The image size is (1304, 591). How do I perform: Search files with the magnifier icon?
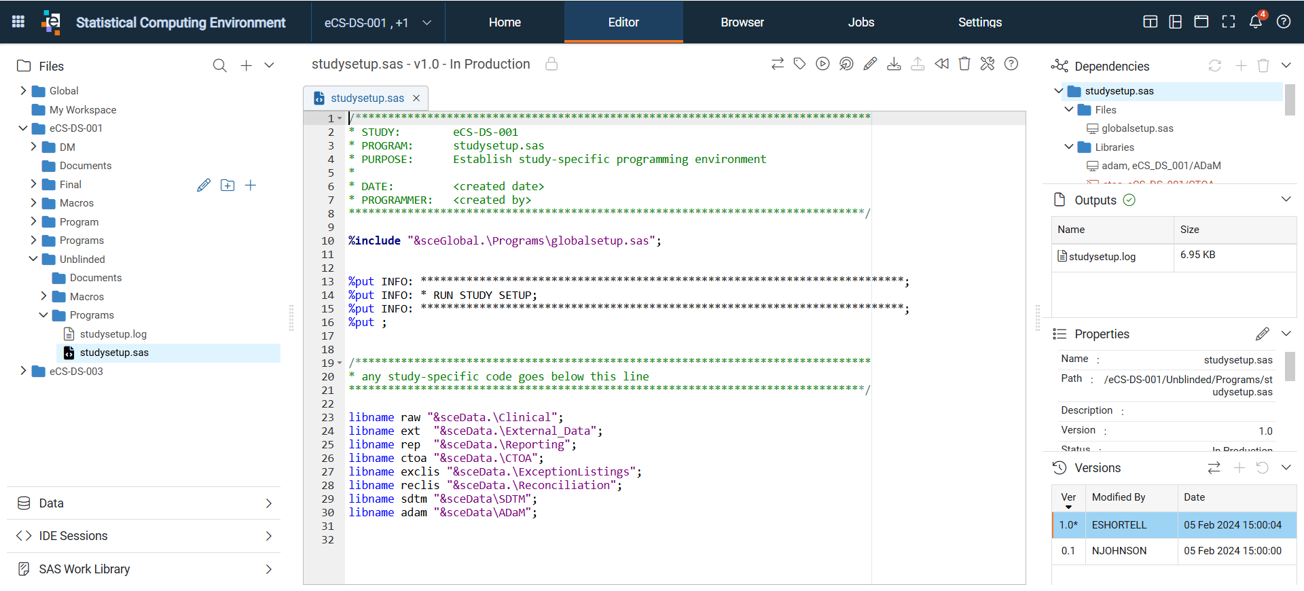[219, 66]
